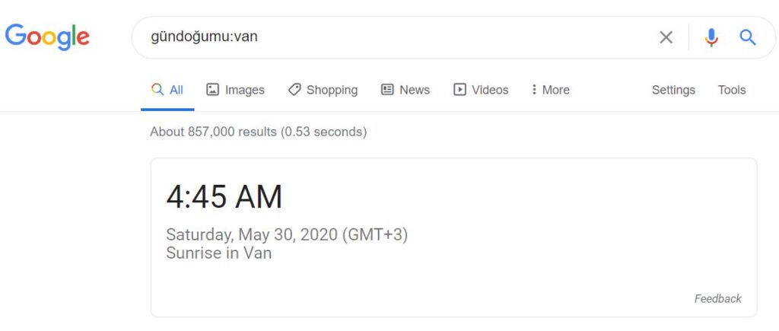The height and width of the screenshot is (331, 779).
Task: Click the Google logo
Action: [x=47, y=37]
